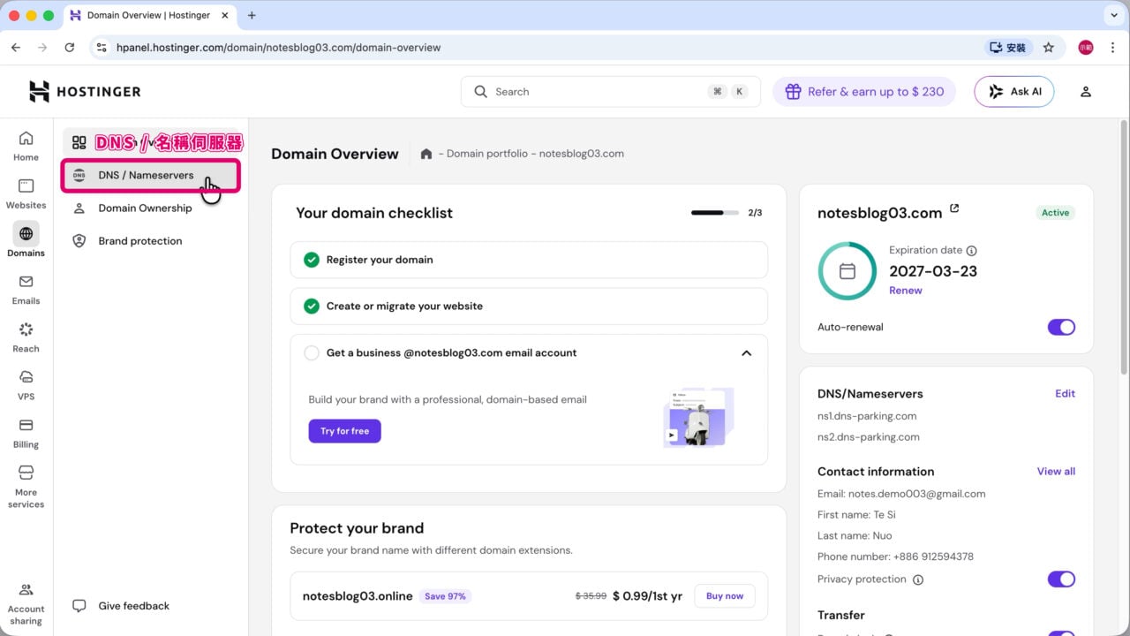Click the checklist 2/3 progress bar

pos(715,213)
